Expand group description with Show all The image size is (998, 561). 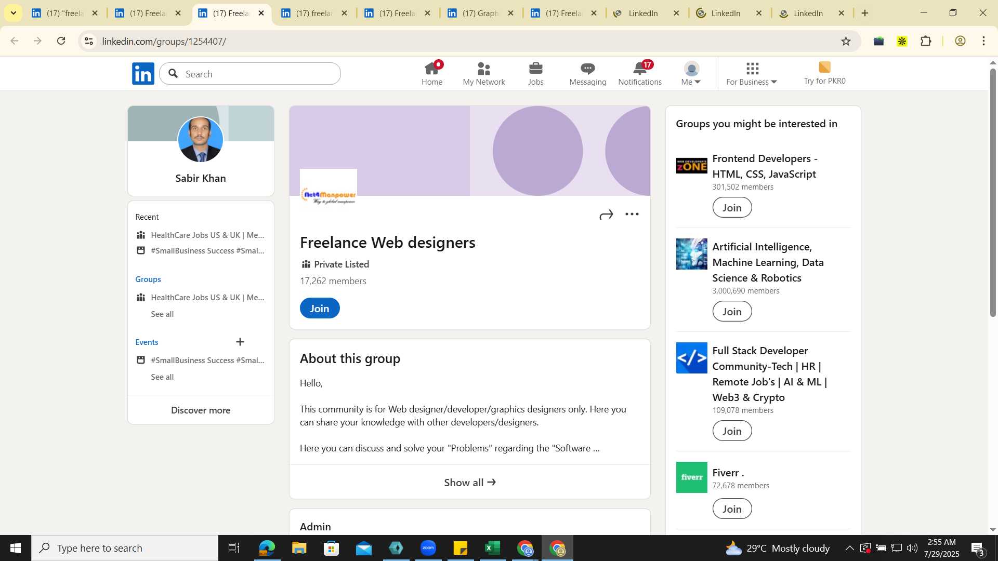point(470,482)
